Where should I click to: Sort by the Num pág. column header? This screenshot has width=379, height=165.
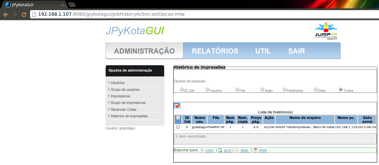click(x=230, y=120)
